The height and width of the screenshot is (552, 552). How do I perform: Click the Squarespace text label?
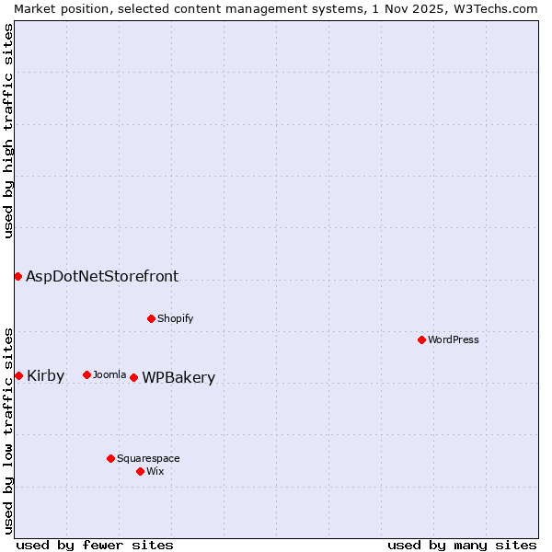(x=148, y=458)
